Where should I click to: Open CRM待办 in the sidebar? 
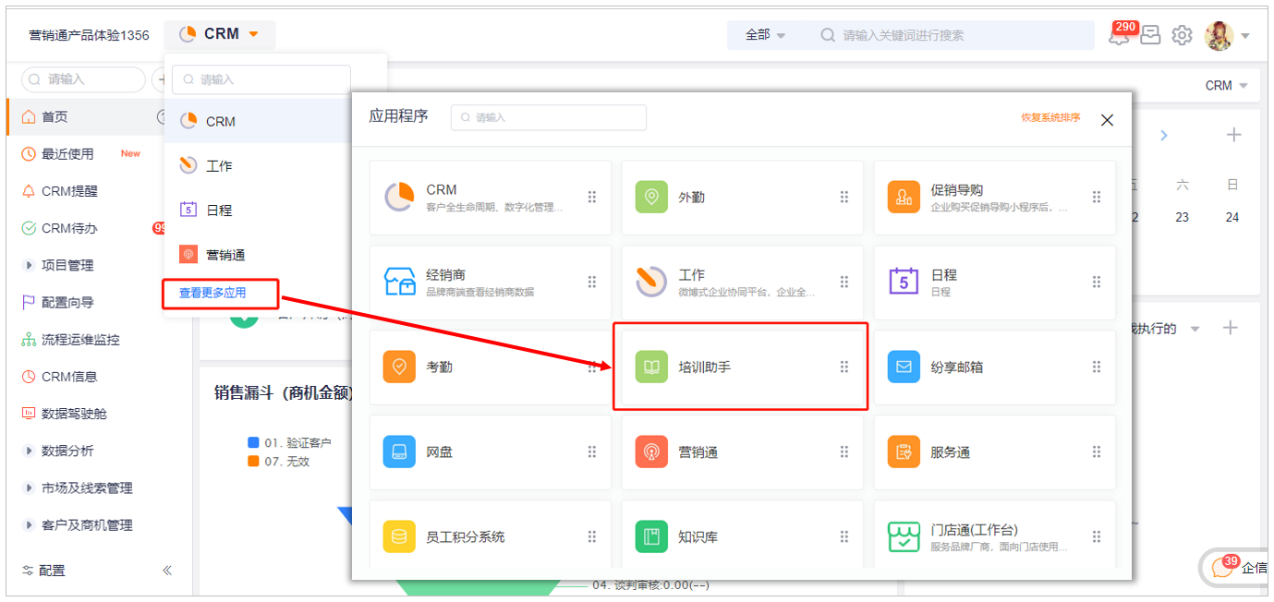pyautogui.click(x=69, y=228)
